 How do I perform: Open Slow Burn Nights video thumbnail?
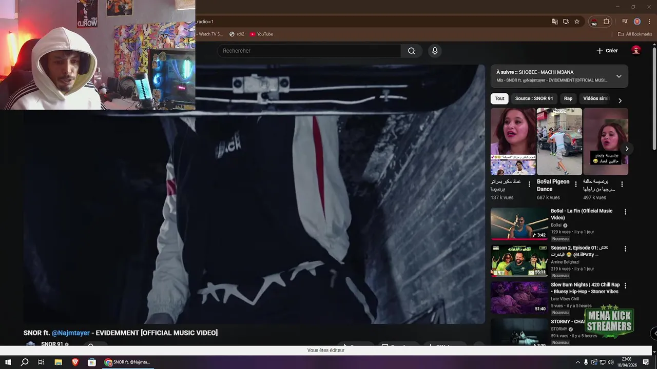pyautogui.click(x=519, y=297)
